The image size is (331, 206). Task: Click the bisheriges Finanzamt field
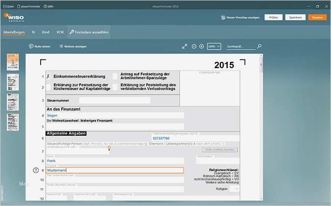click(x=115, y=127)
